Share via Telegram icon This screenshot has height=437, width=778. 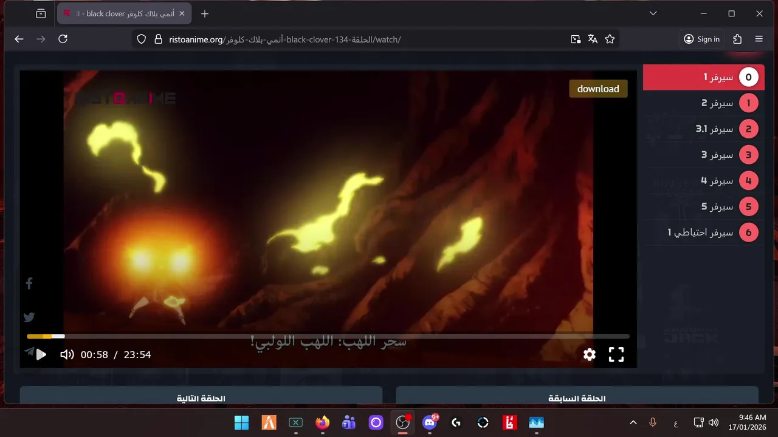(x=29, y=351)
